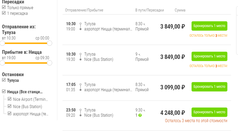Click route line icon of 17:05 departure
Image resolution: width=238 pixels, height=133 pixels.
pos(81,87)
